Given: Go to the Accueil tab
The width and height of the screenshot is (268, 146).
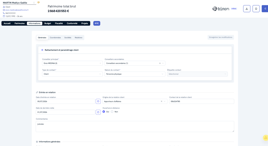Looking at the screenshot, I should (7, 24).
